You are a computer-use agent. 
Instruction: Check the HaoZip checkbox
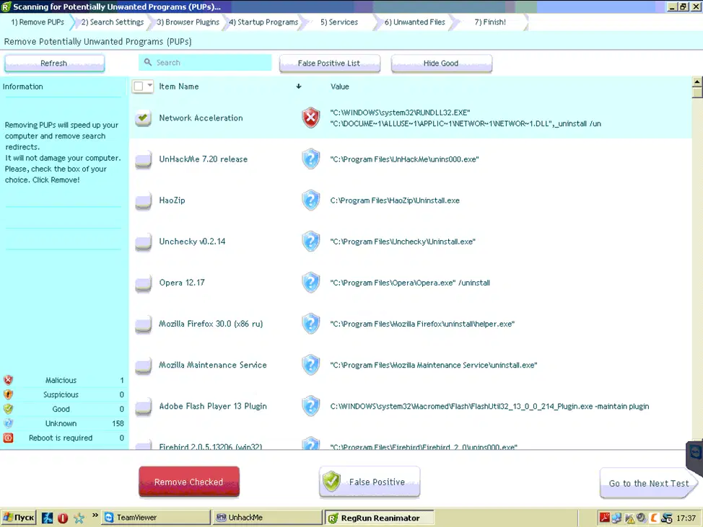pyautogui.click(x=143, y=200)
